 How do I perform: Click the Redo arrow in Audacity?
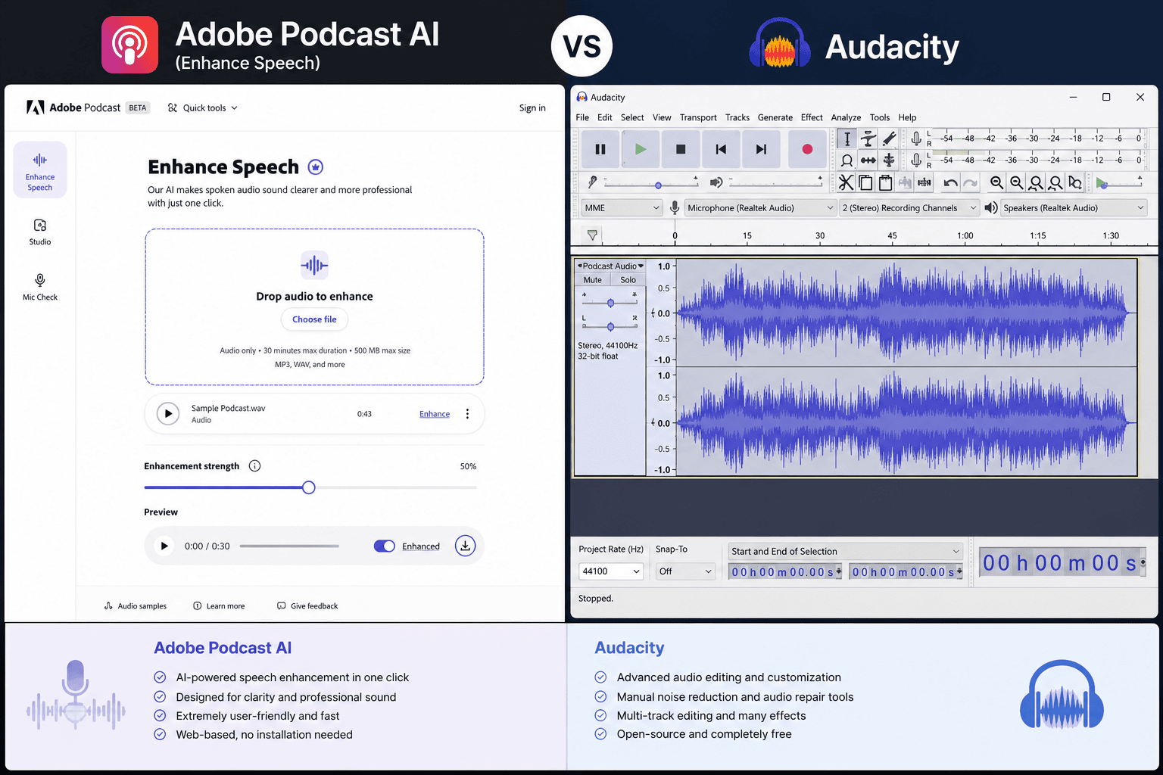click(x=971, y=182)
